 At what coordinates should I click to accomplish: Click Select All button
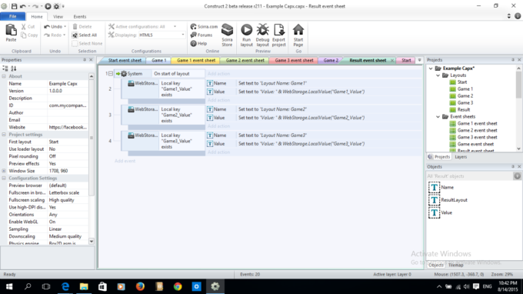point(85,35)
